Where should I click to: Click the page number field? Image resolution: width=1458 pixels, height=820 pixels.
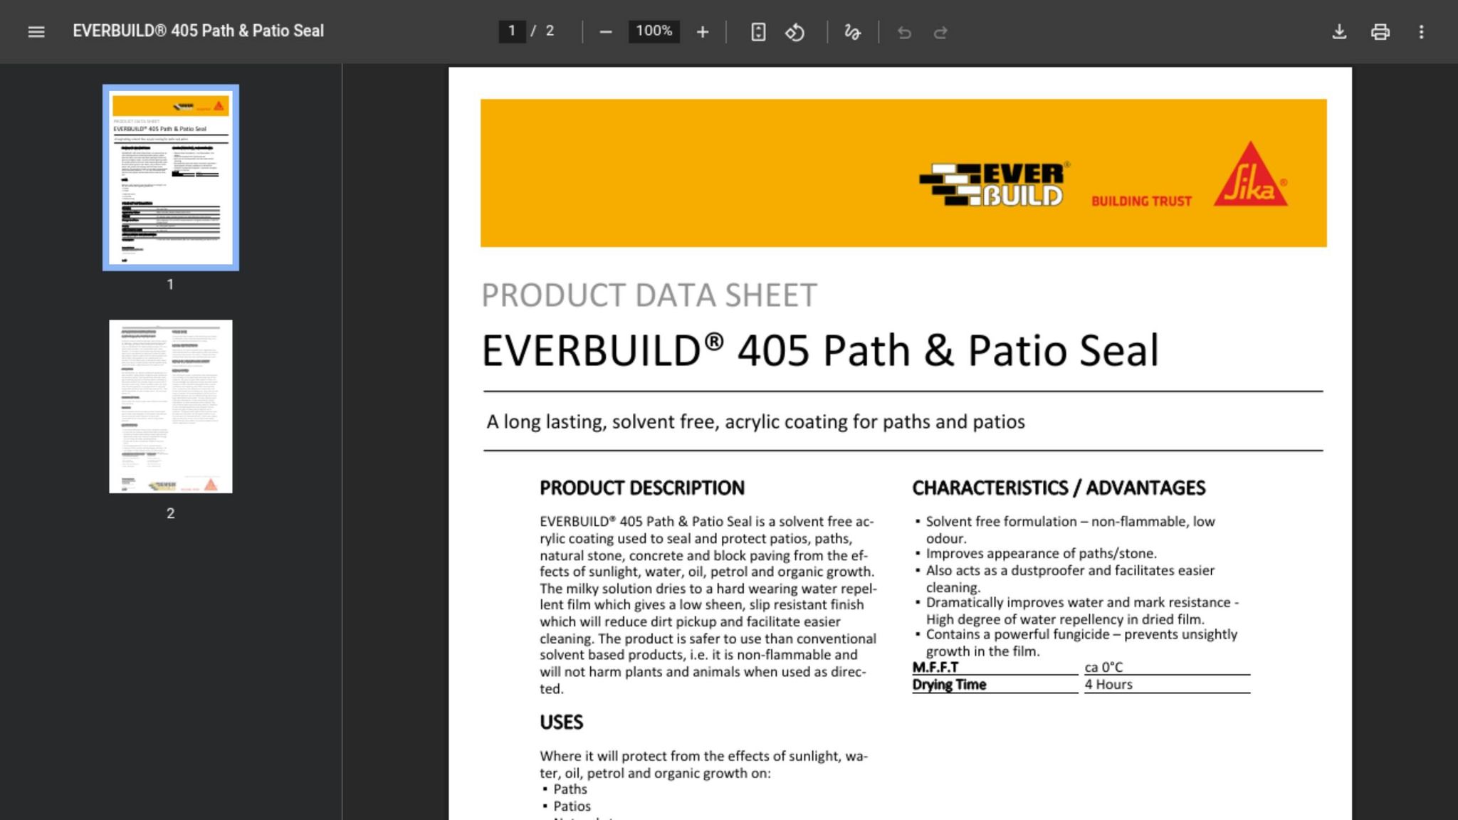(x=512, y=31)
